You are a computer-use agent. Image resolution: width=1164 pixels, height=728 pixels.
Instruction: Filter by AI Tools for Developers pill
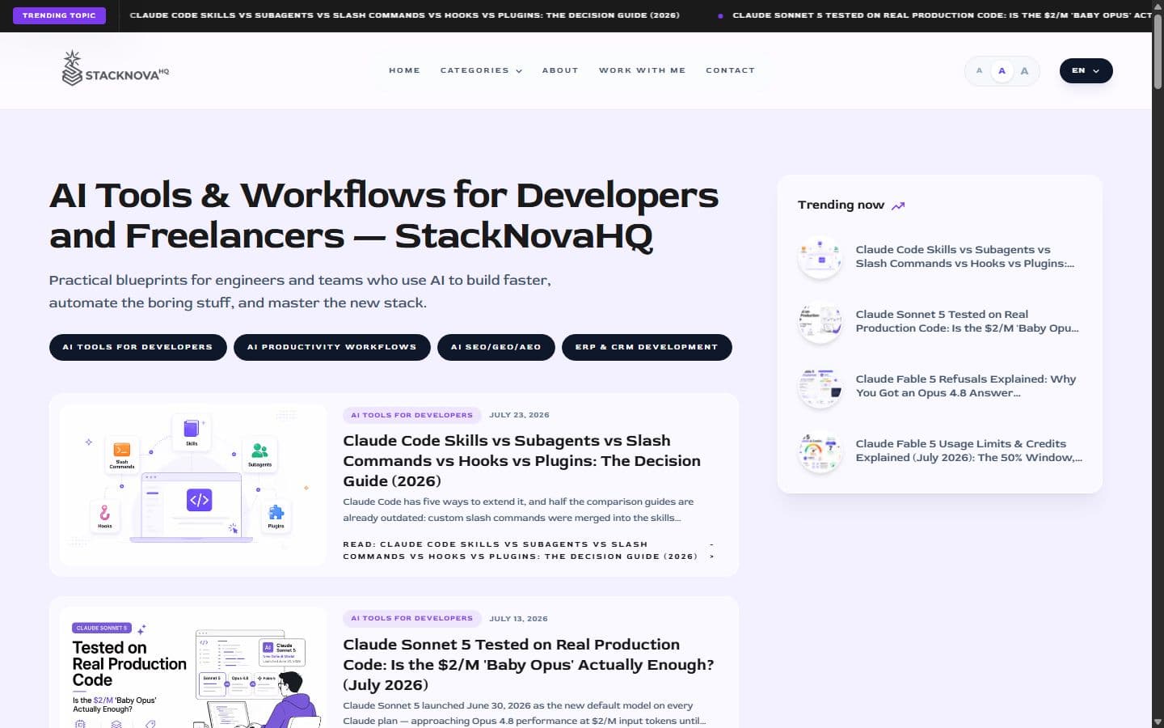pyautogui.click(x=137, y=347)
